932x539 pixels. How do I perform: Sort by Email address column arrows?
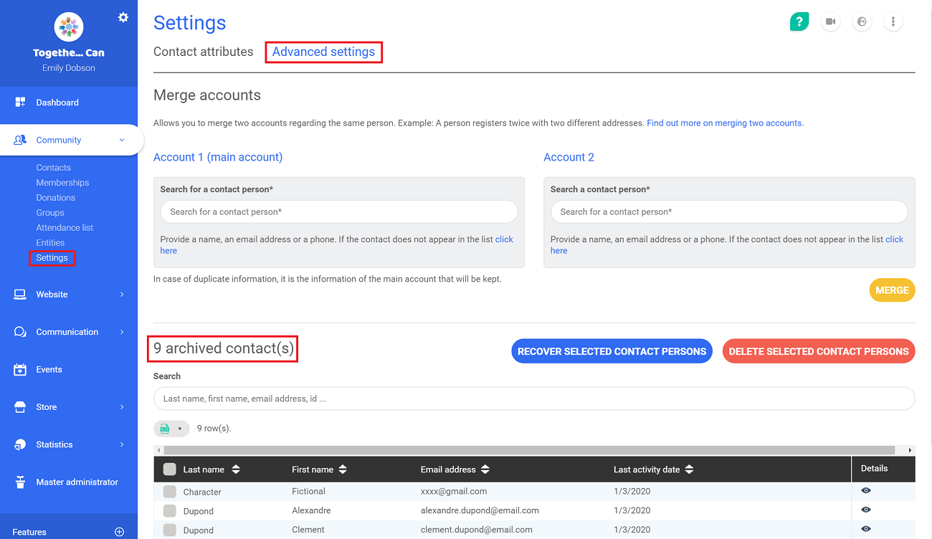click(485, 469)
